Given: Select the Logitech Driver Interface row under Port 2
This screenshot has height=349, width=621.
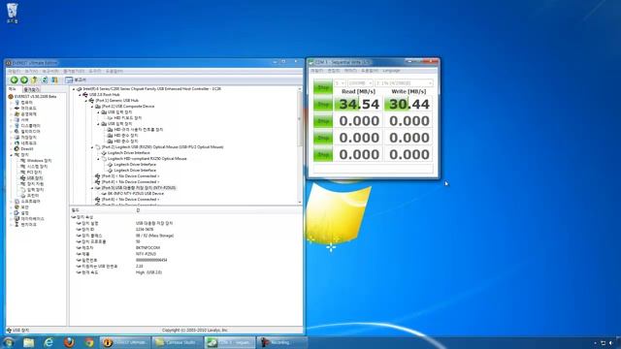Looking at the screenshot, I should 129,153.
